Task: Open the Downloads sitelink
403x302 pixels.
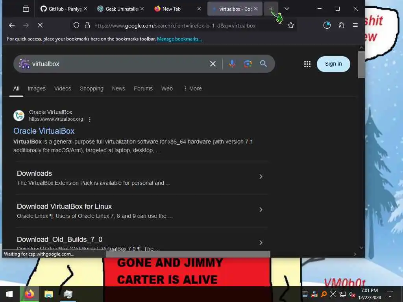Action: 35,173
